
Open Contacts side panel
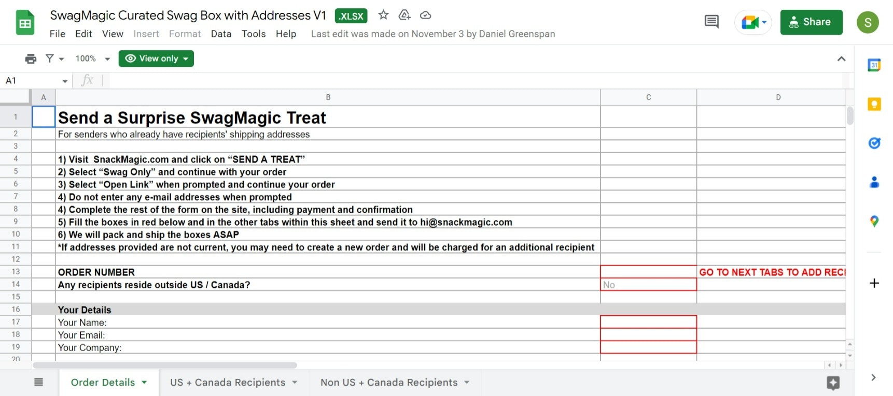[x=874, y=182]
